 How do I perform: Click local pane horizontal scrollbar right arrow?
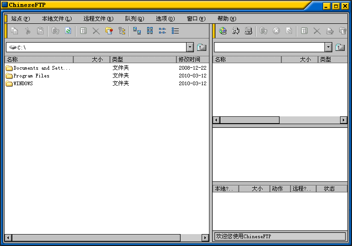(x=205, y=238)
